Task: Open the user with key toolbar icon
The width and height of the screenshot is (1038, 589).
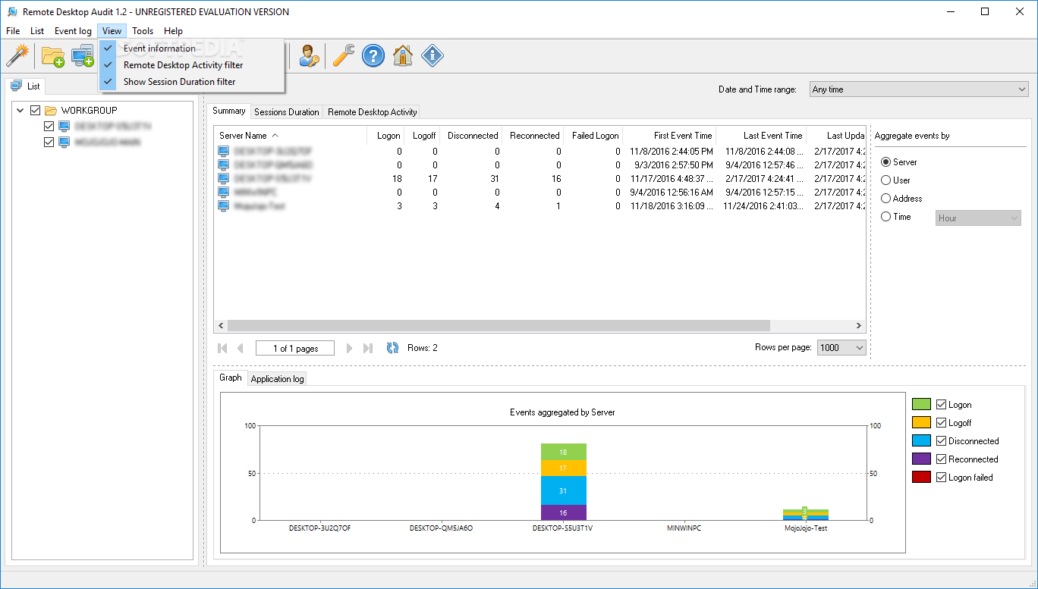Action: click(310, 55)
